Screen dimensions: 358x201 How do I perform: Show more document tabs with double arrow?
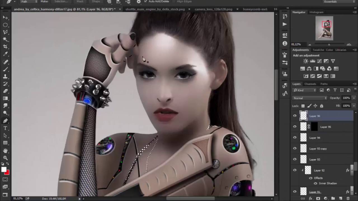tap(275, 9)
